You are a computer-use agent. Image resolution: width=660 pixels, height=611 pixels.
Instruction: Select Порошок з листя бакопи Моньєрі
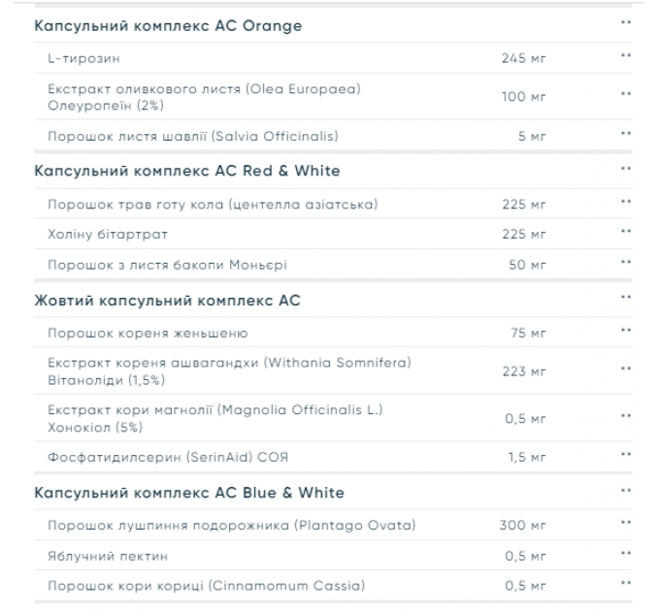pyautogui.click(x=167, y=265)
